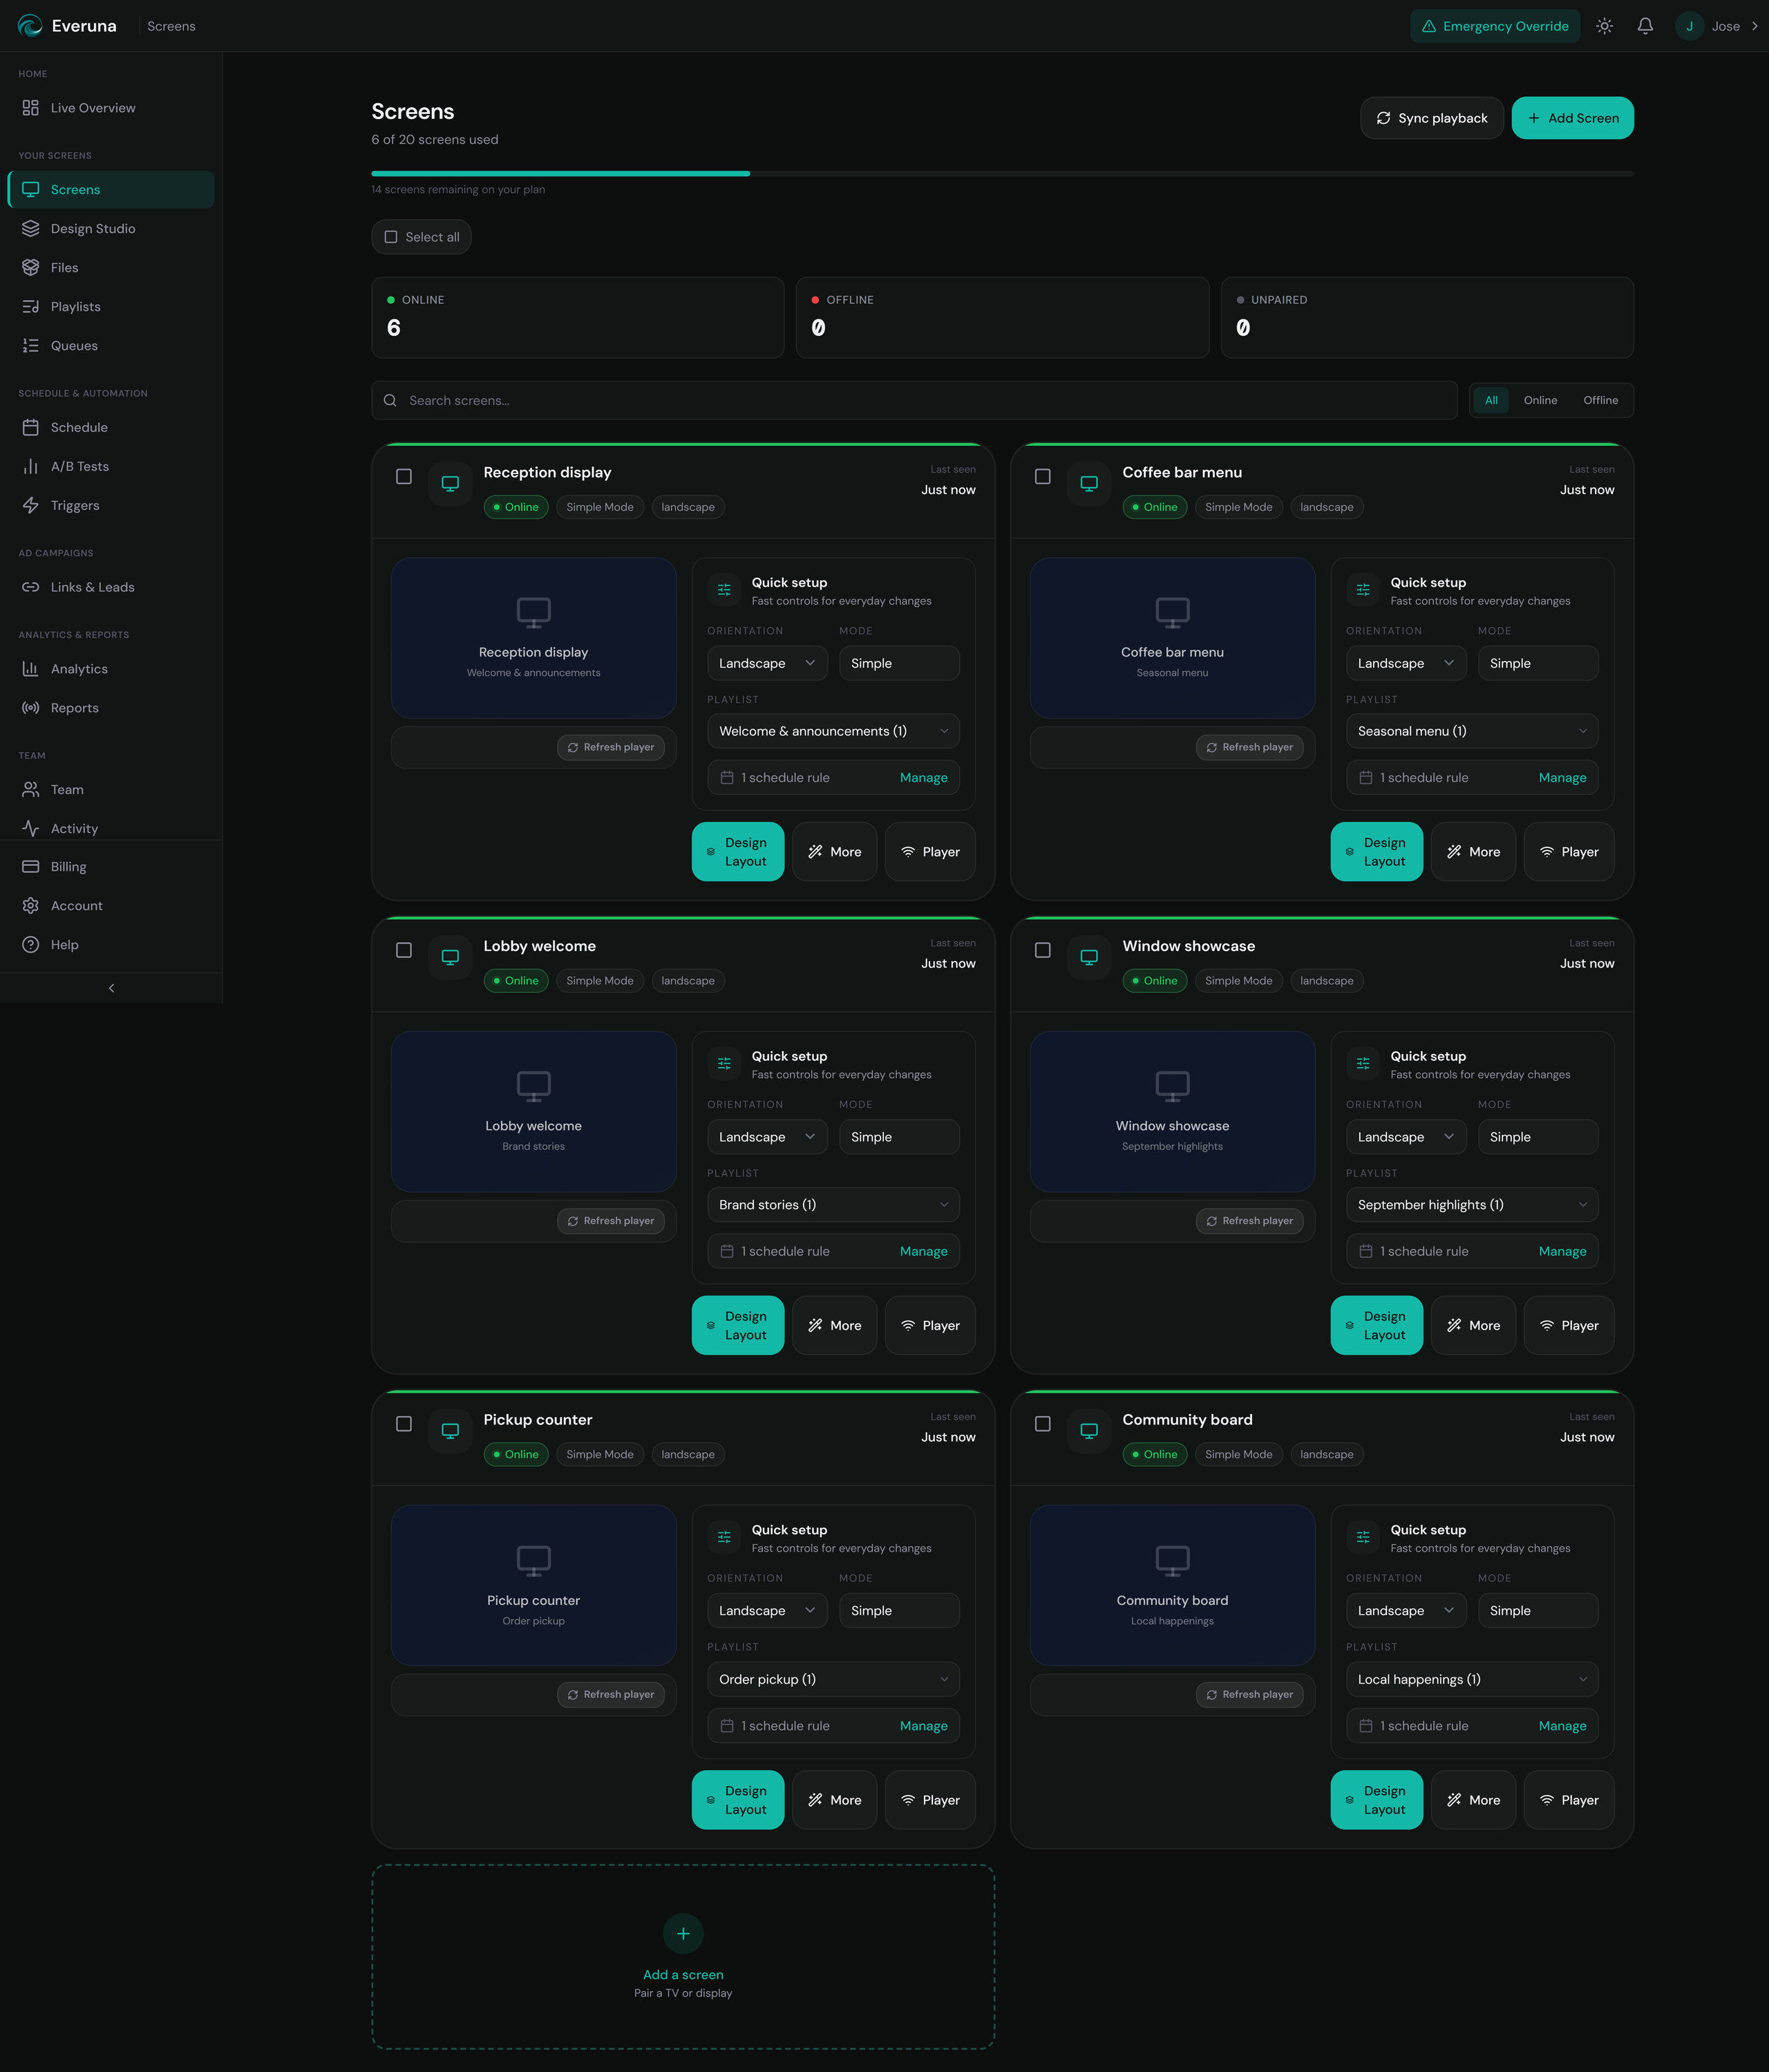Click the Triggers lightning icon
Image resolution: width=1769 pixels, height=2072 pixels.
[31, 506]
